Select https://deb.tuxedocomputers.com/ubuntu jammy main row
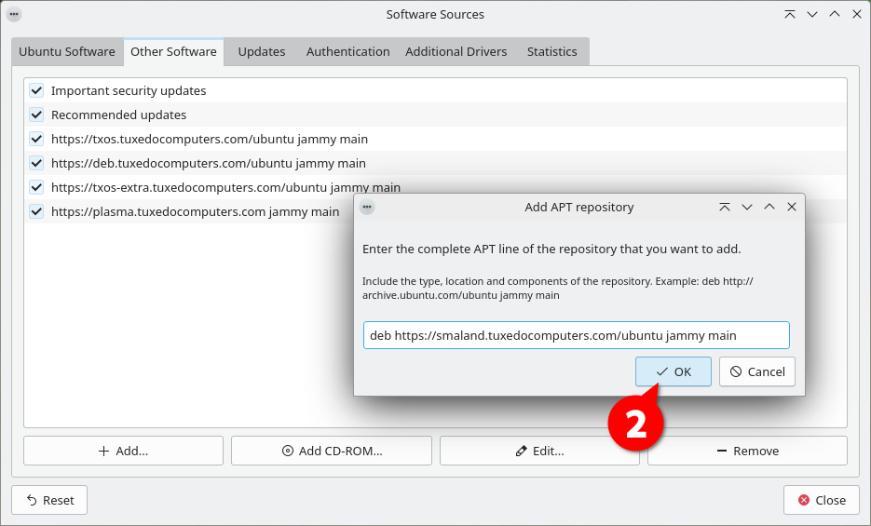871x526 pixels. (436, 163)
